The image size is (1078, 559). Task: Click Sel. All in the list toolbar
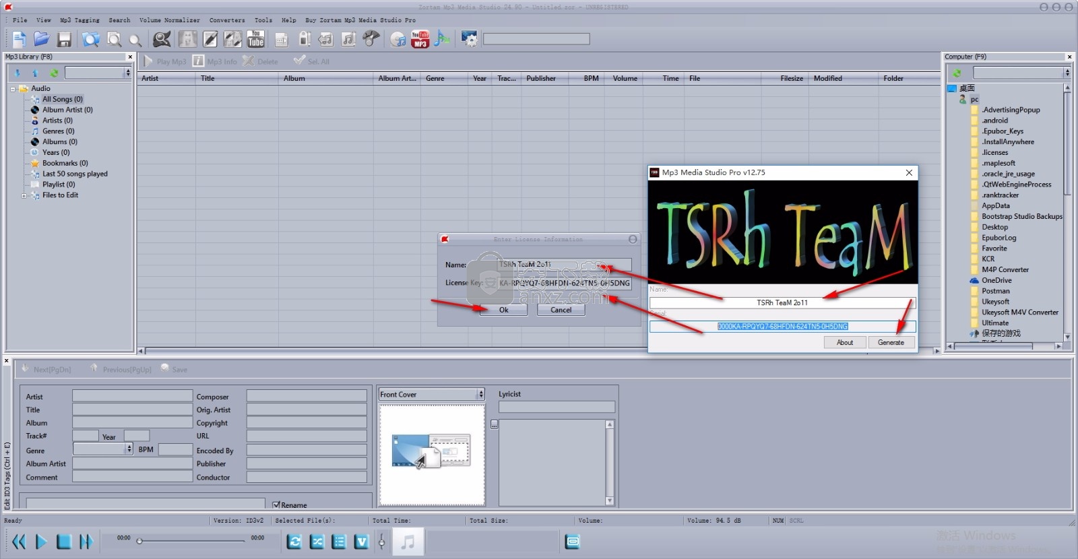[x=311, y=61]
